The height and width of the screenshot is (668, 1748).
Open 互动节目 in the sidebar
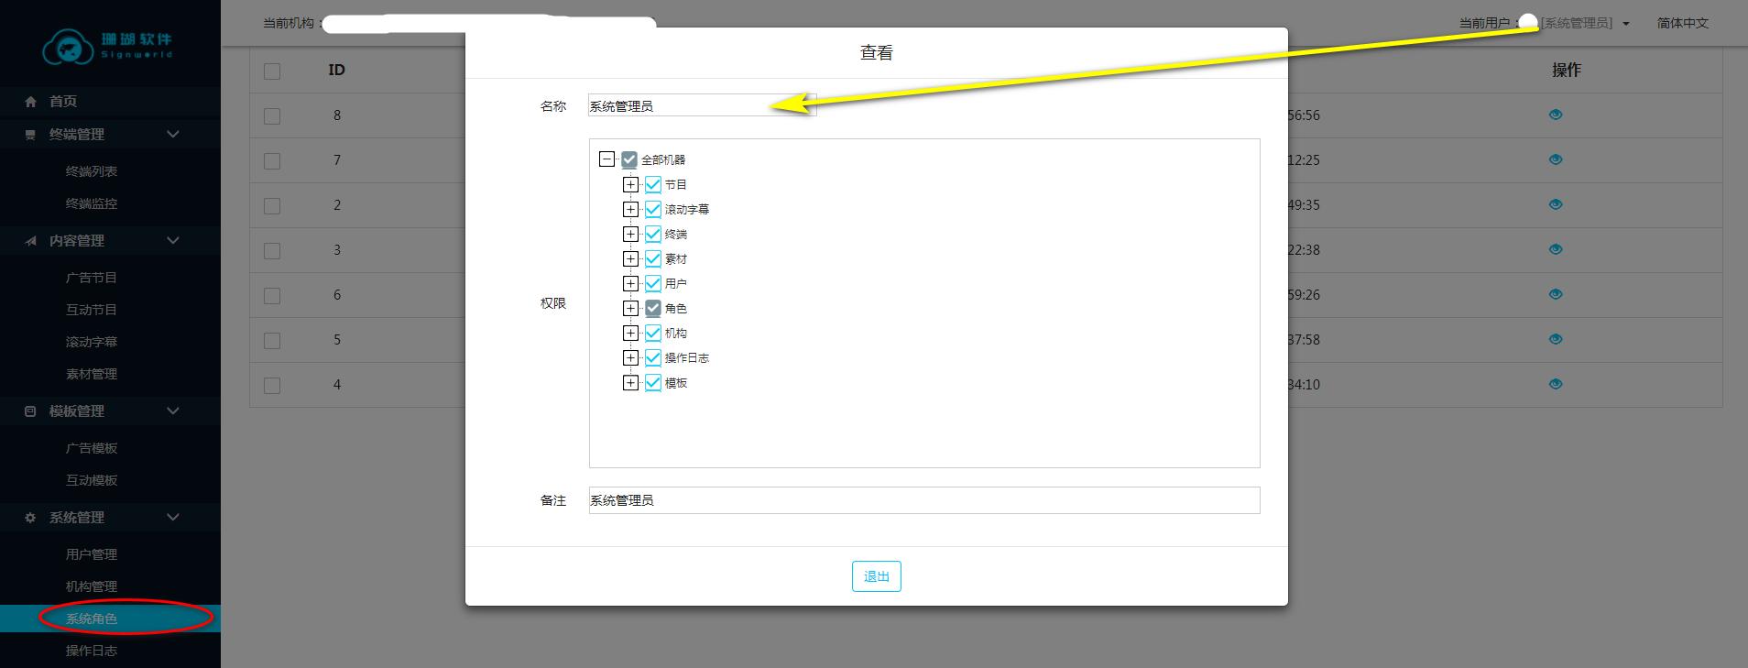(92, 310)
